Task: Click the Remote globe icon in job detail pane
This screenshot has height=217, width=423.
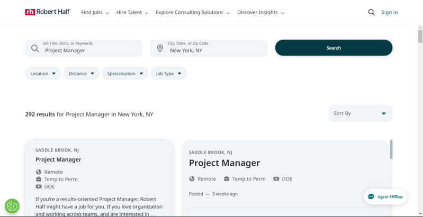Action: point(192,179)
